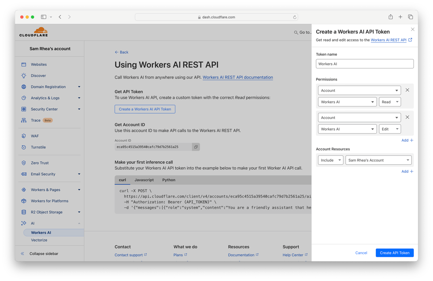The image size is (433, 281).
Task: Open the Read permission level dropdown
Action: pos(390,102)
